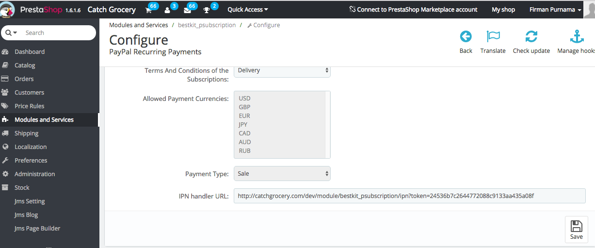Click the Orders credit card icon
The height and width of the screenshot is (248, 595).
click(5, 79)
